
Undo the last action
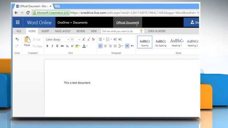tap(17, 39)
